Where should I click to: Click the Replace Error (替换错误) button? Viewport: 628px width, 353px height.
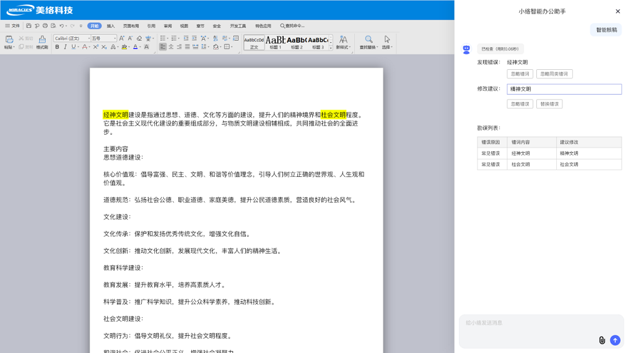coord(549,104)
